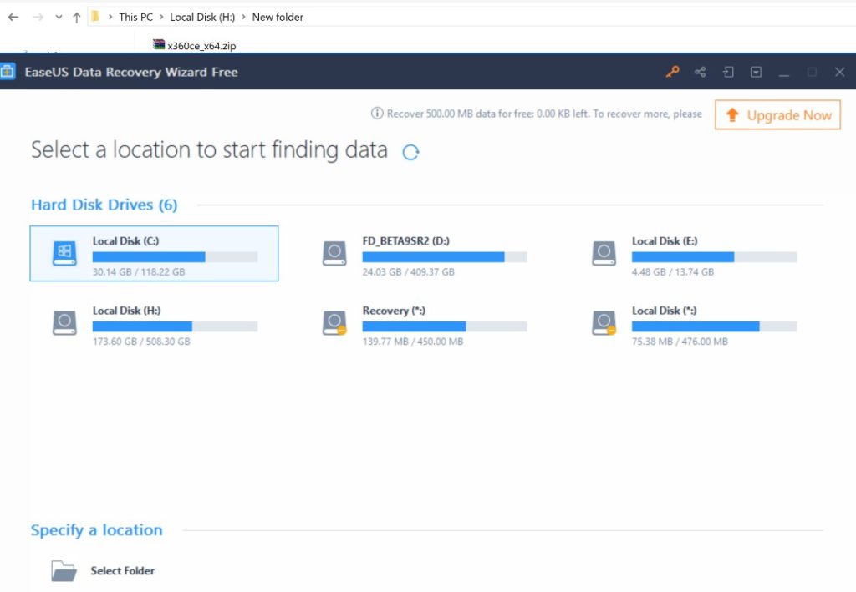
Task: Click the import scan status icon
Action: (728, 72)
